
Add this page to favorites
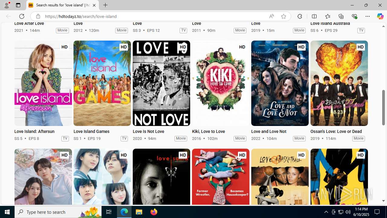coord(284,16)
